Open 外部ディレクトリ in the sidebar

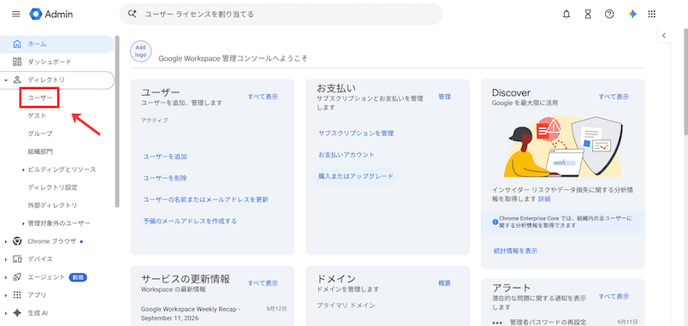tap(52, 205)
